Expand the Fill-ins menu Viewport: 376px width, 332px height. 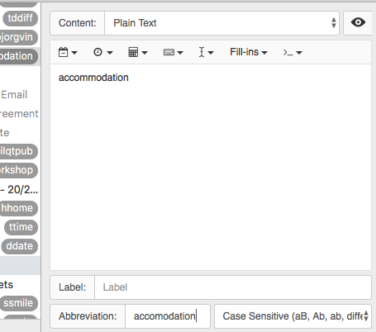(249, 52)
